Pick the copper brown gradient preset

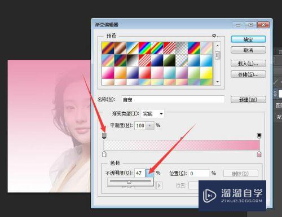[120, 48]
